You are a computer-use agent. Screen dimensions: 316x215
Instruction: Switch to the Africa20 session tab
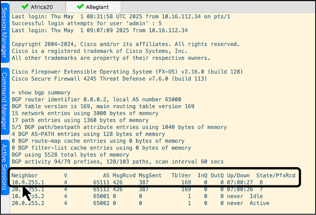(x=38, y=7)
